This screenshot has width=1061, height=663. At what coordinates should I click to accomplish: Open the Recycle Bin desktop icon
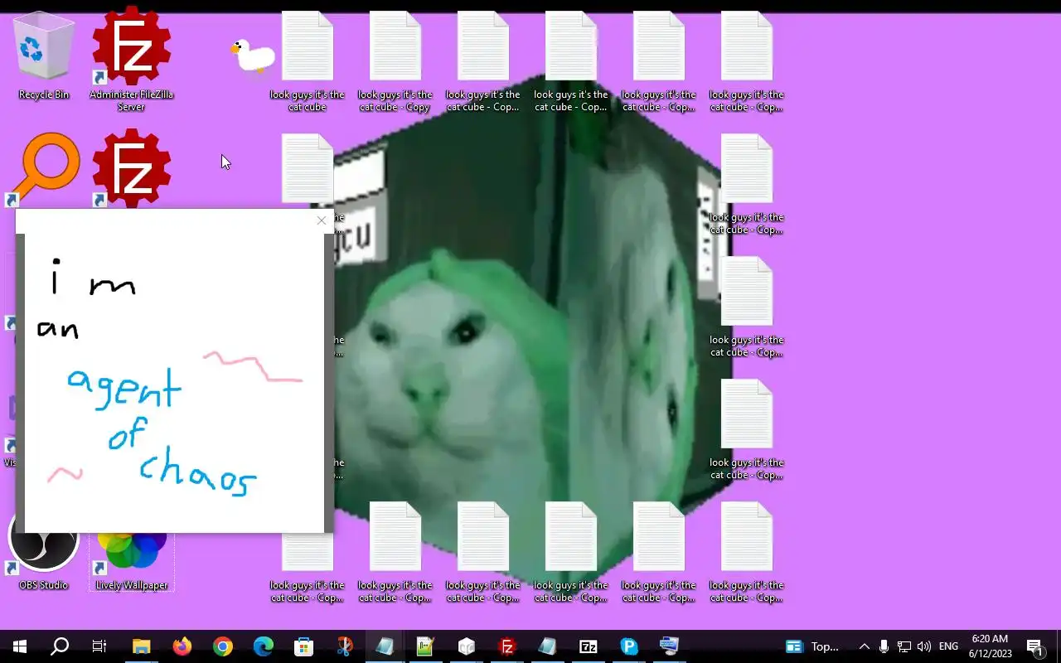pyautogui.click(x=44, y=56)
